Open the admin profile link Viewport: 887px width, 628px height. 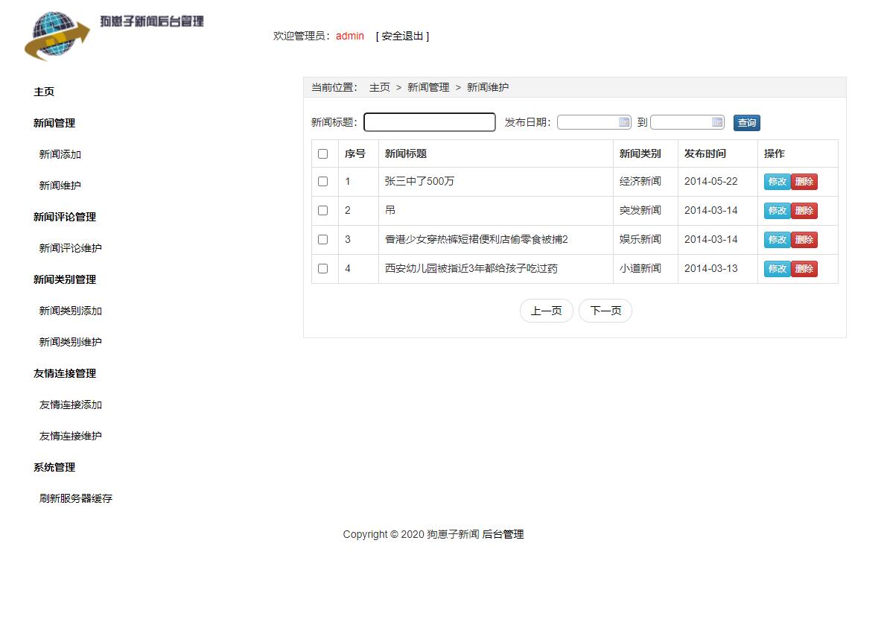click(349, 36)
